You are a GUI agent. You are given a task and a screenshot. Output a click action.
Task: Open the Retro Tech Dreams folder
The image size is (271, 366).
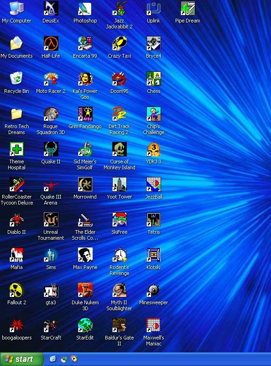tap(16, 114)
